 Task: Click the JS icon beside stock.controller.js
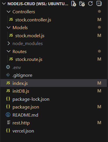click(x=11, y=20)
